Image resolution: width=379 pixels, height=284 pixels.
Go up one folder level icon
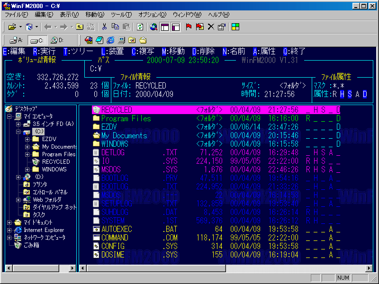point(80,27)
